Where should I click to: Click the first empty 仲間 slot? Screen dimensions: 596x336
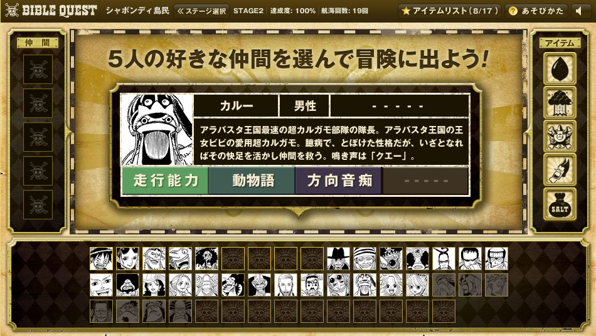click(38, 70)
